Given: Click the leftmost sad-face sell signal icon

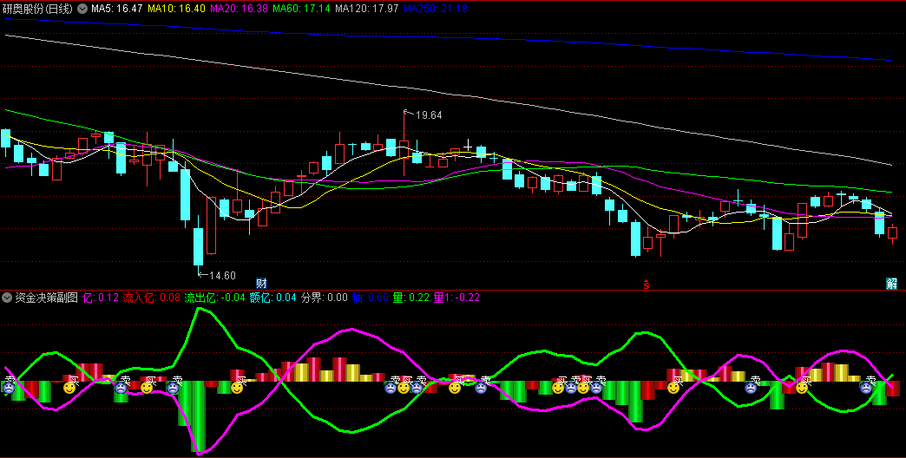Looking at the screenshot, I should pyautogui.click(x=9, y=388).
